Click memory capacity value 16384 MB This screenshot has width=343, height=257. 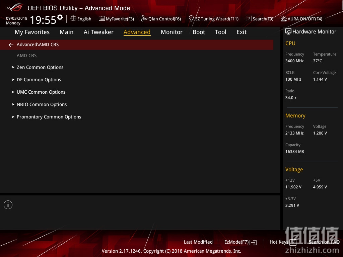tap(294, 152)
